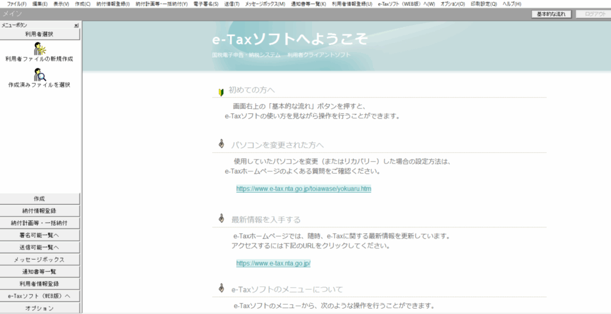Click the 利用者選択 sidebar button
Image resolution: width=611 pixels, height=314 pixels.
click(x=39, y=35)
